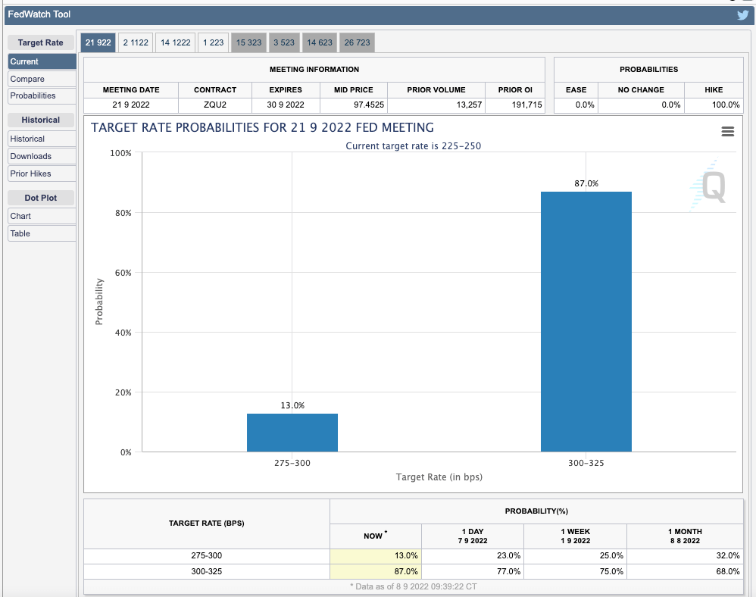Open the Downloads link
The height and width of the screenshot is (597, 756).
coord(42,156)
